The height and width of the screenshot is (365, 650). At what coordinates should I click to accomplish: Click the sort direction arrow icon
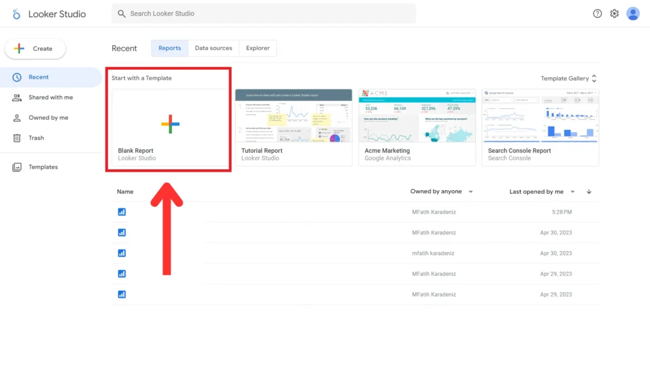click(x=589, y=191)
